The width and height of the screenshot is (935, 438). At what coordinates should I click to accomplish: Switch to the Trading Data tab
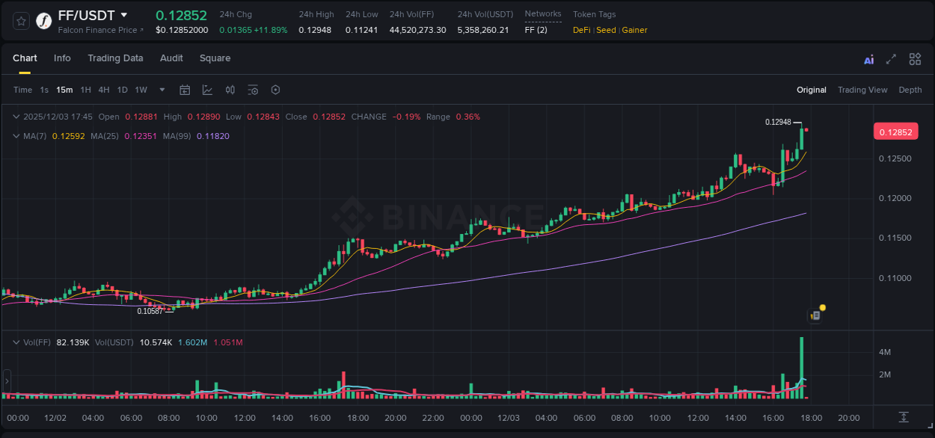click(115, 58)
